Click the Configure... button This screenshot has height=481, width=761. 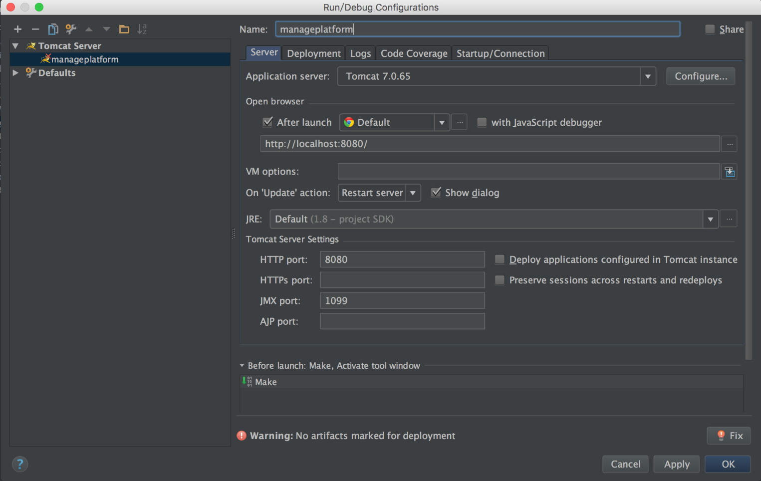701,76
